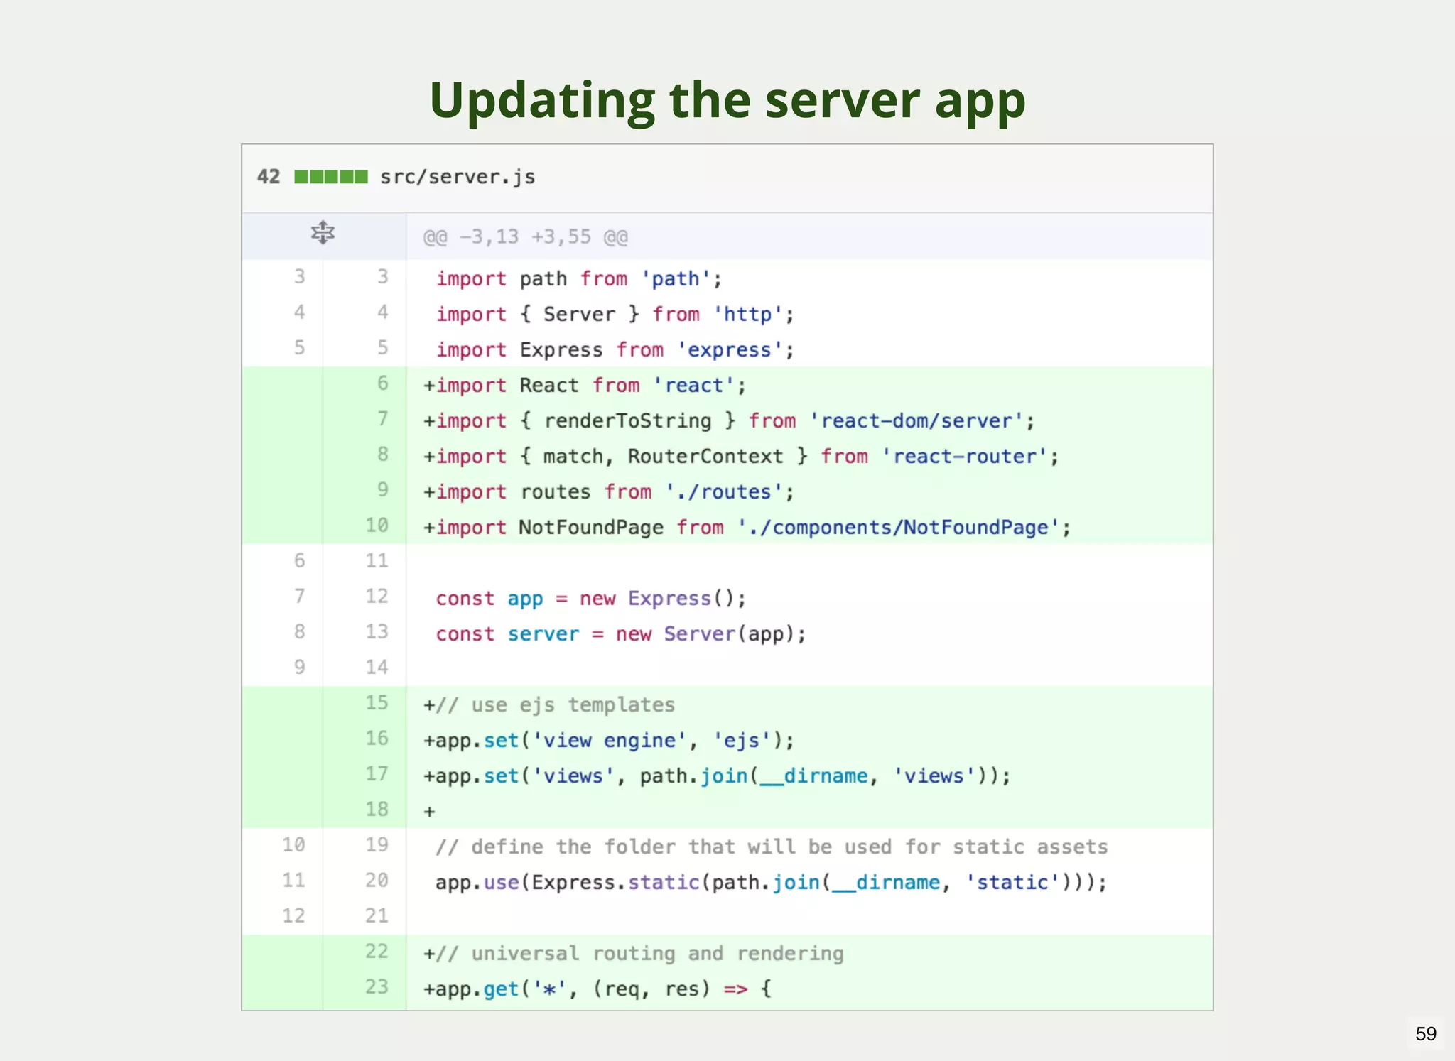
Task: Click the slide title 'Updating the server app'
Action: pos(727,99)
